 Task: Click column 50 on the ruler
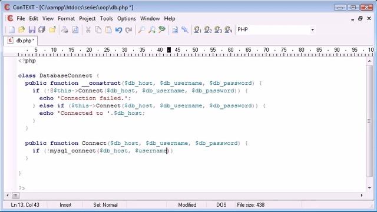tap(195, 49)
